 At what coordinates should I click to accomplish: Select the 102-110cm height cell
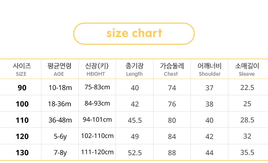tap(97, 136)
